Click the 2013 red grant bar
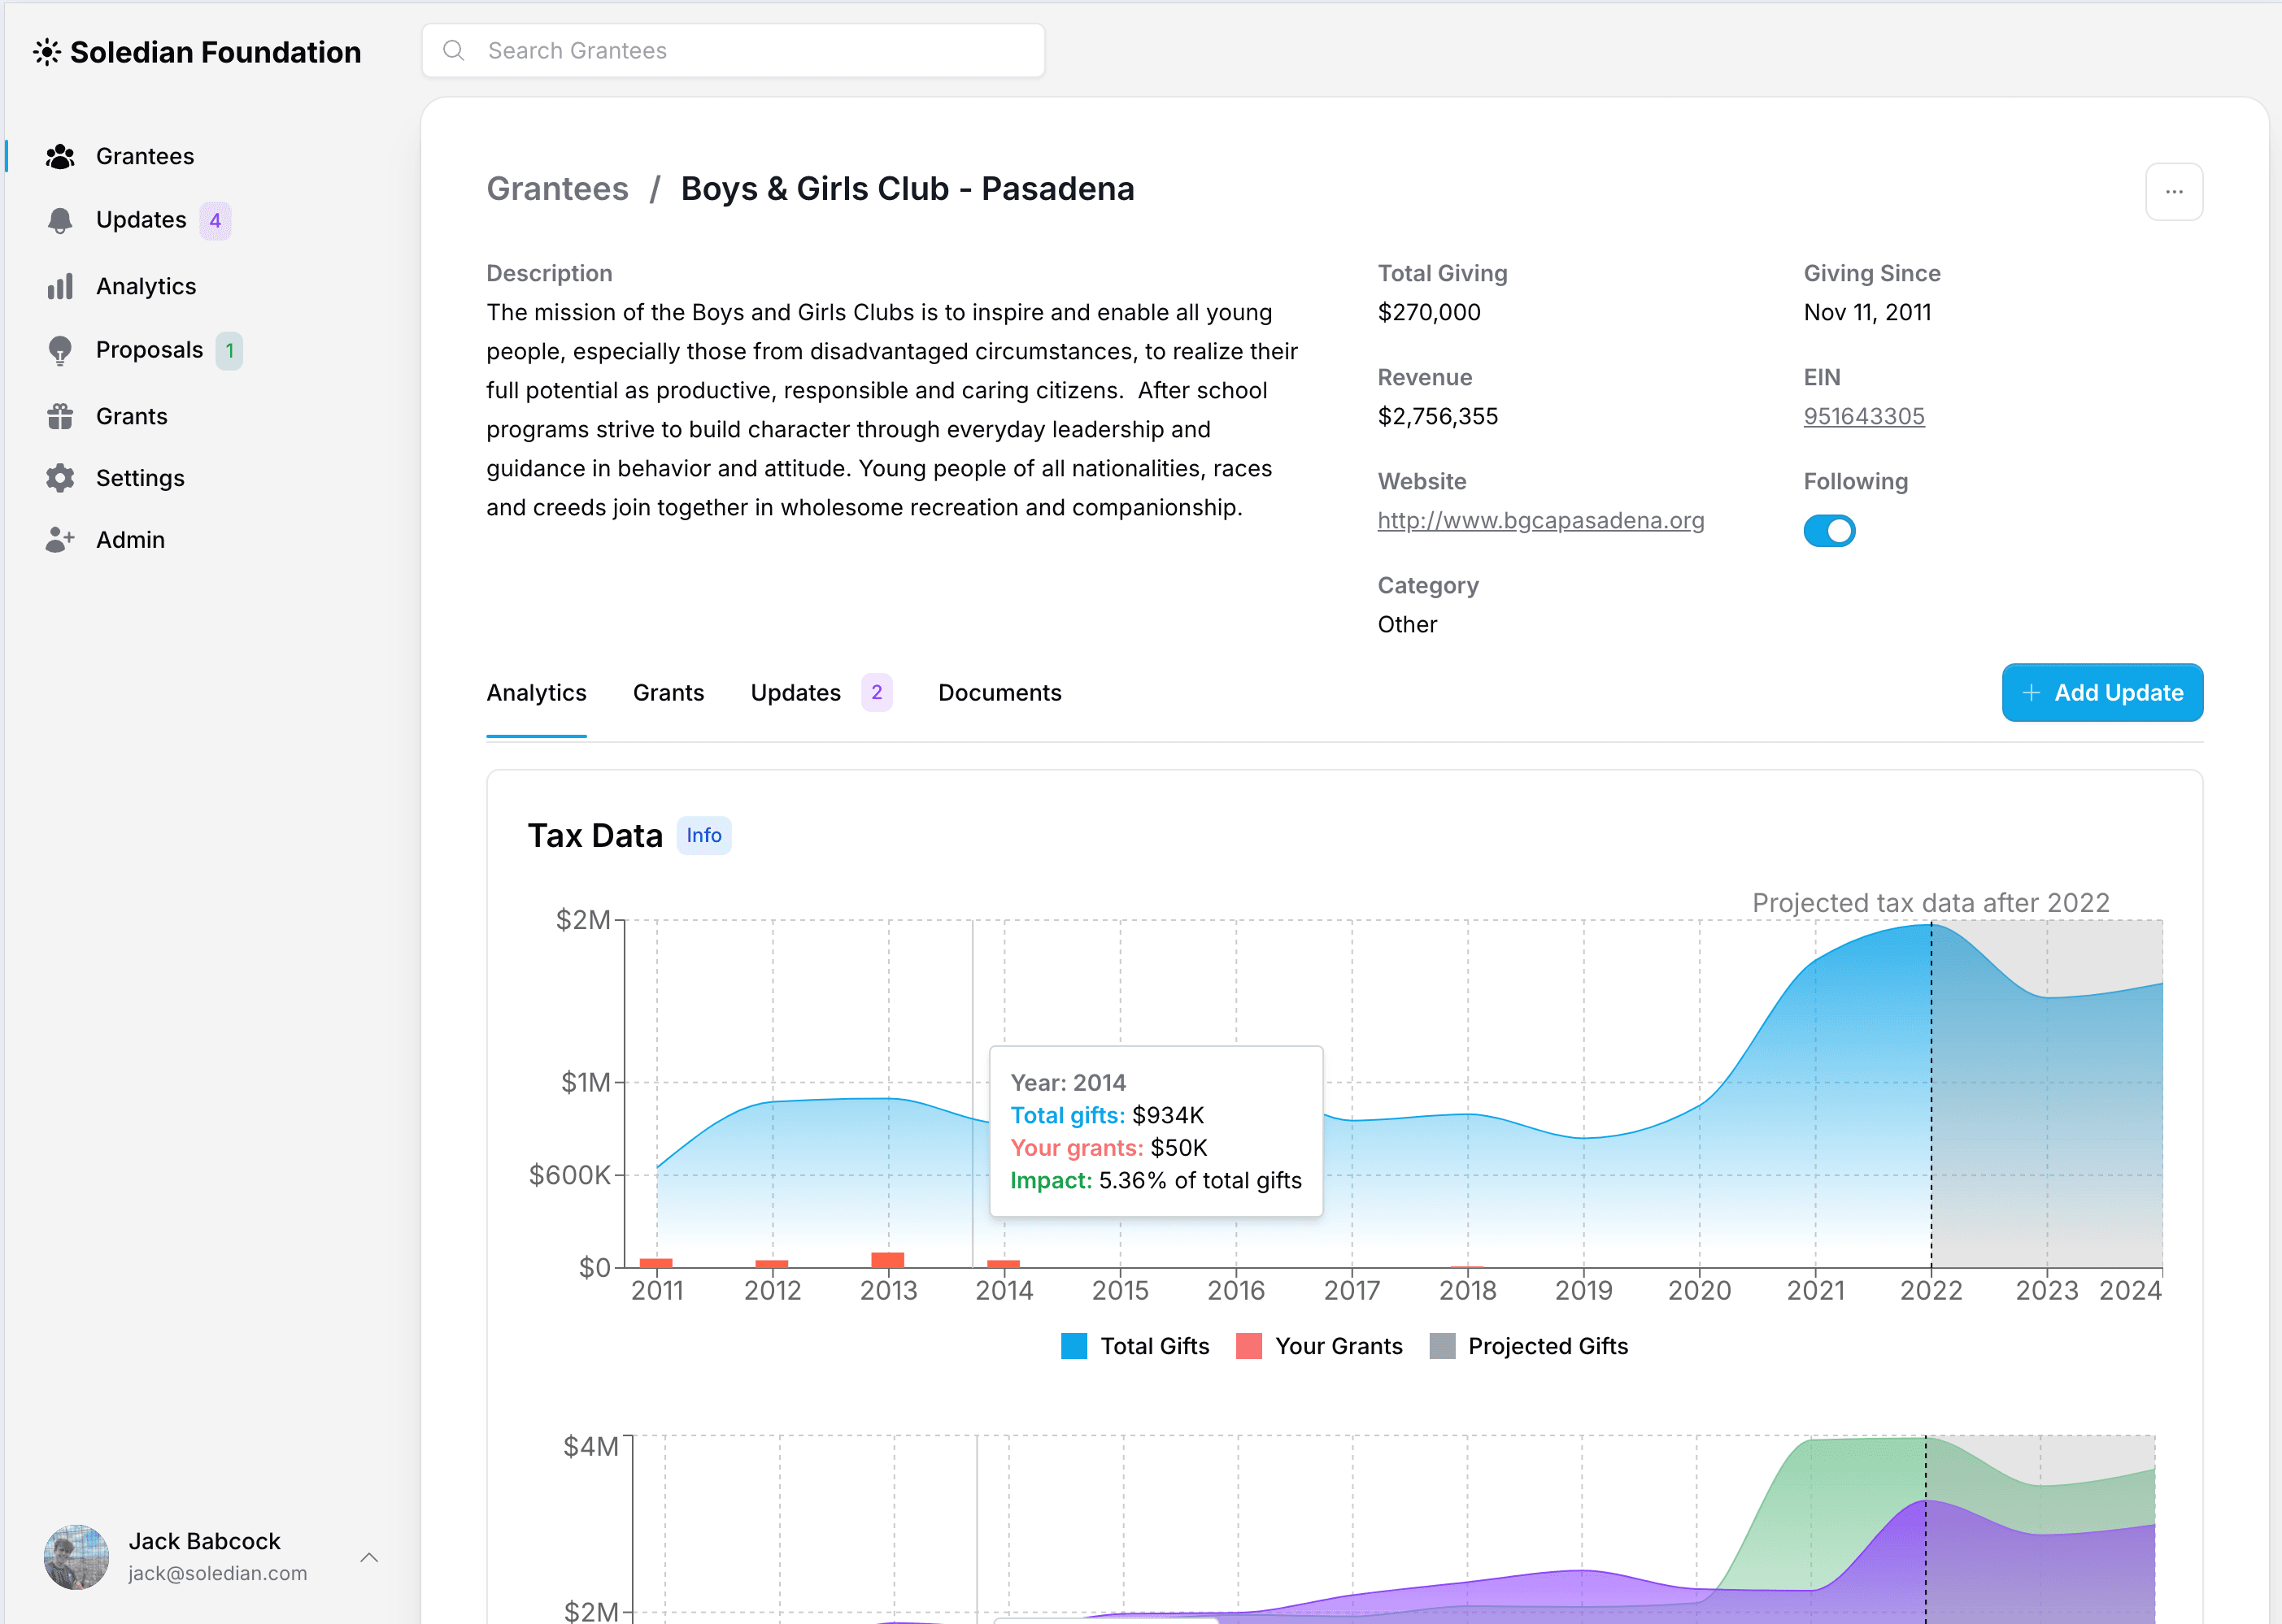Image resolution: width=2282 pixels, height=1624 pixels. 887,1260
